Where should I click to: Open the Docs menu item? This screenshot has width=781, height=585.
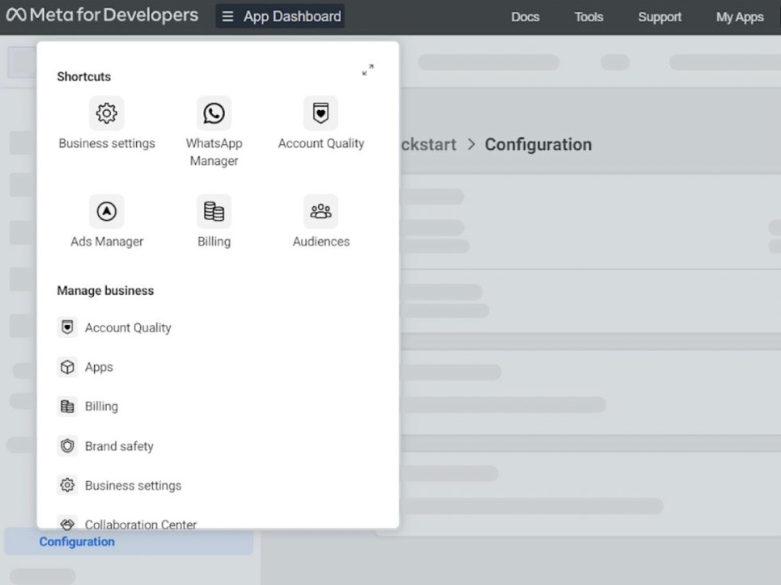point(525,17)
